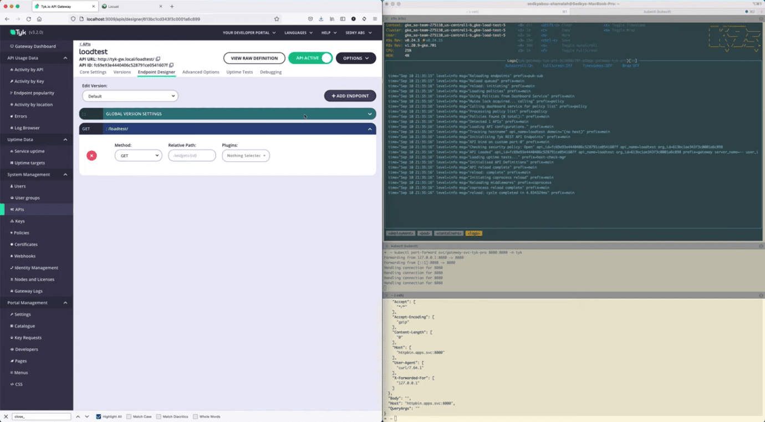The width and height of the screenshot is (765, 422).
Task: Close the find bar
Action: pos(6,416)
